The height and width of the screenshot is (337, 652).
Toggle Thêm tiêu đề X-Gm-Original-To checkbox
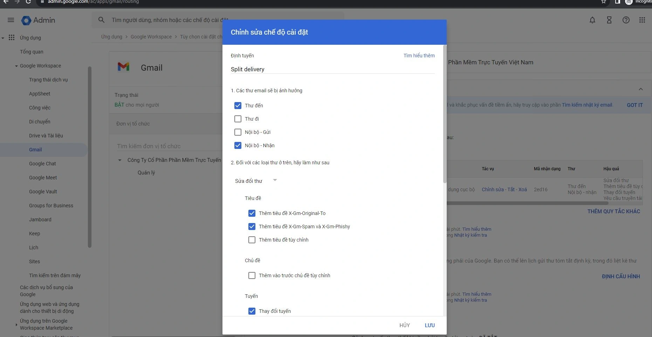click(x=252, y=213)
